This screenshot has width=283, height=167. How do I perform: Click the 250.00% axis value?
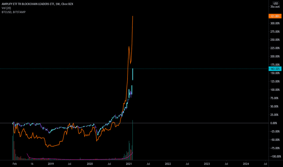(x=275, y=40)
